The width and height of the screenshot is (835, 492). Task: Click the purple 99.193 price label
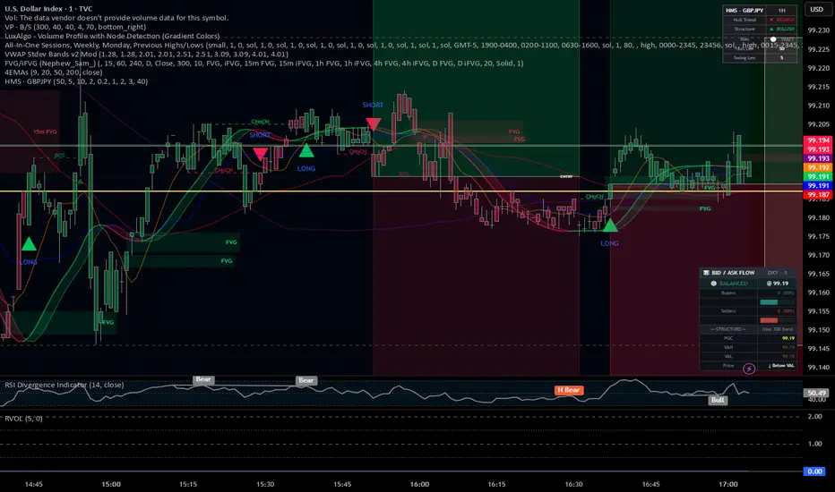(818, 158)
